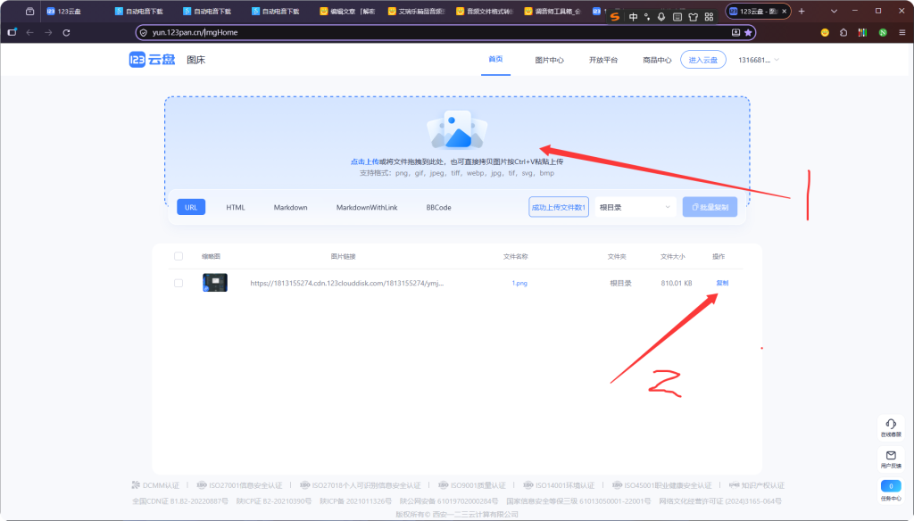The width and height of the screenshot is (914, 521).
Task: Click the input method microphone voice icon
Action: [x=661, y=17]
